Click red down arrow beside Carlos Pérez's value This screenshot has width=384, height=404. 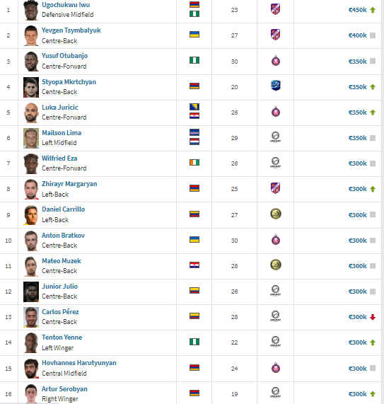(373, 317)
